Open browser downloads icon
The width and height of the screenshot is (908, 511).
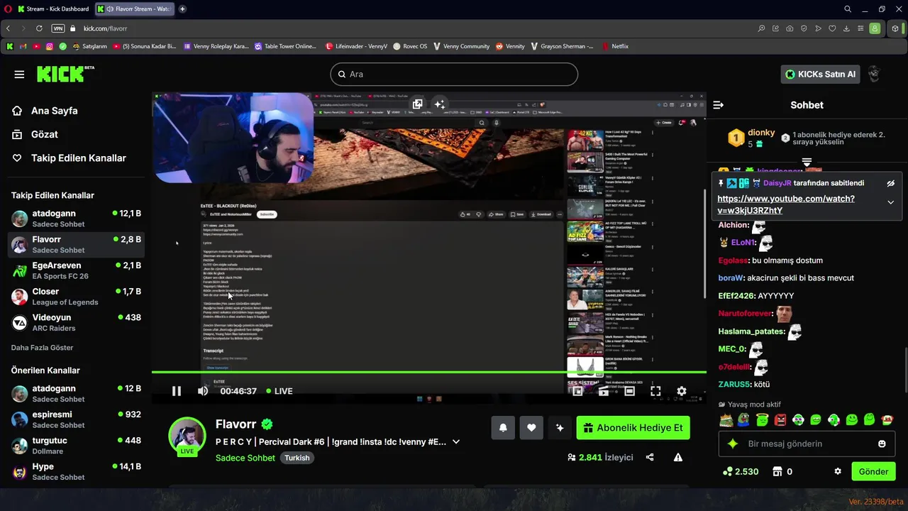point(846,28)
